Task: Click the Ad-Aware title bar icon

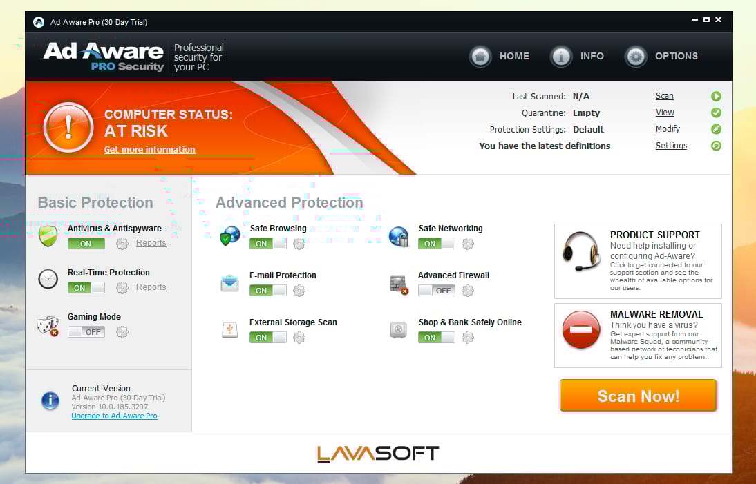Action: tap(39, 22)
